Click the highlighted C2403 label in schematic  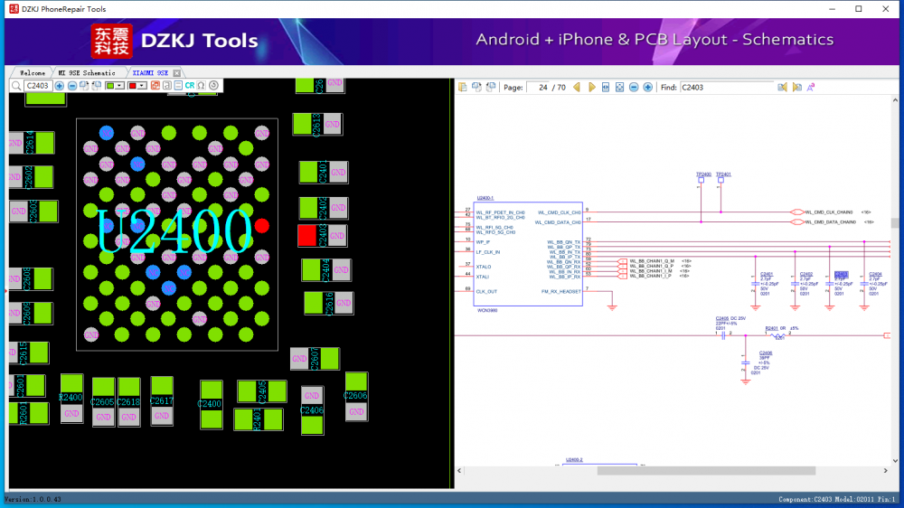(841, 275)
